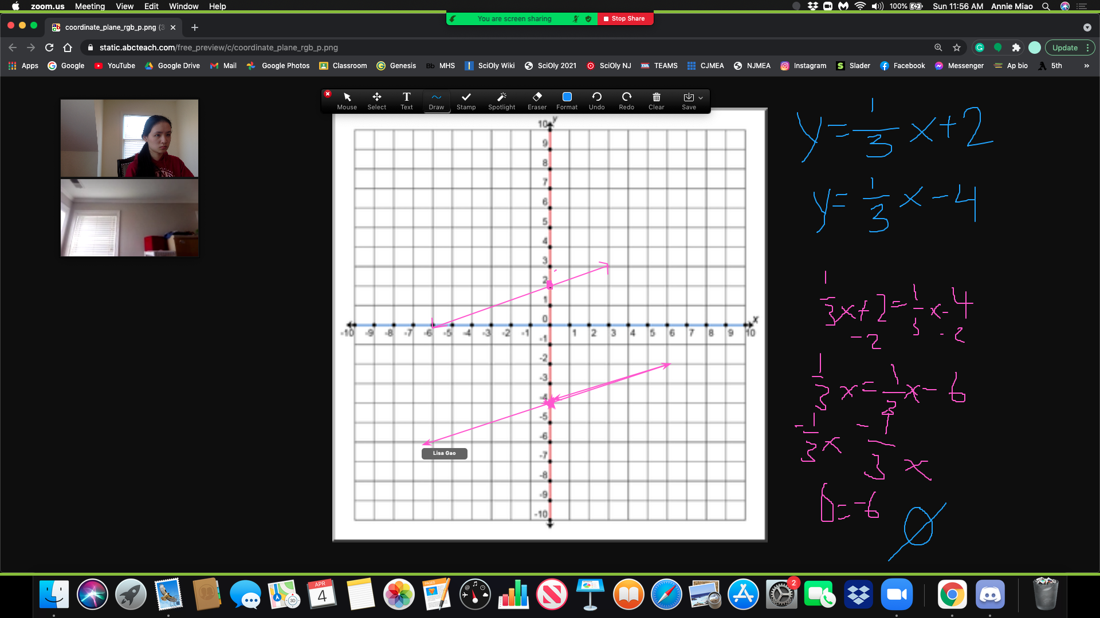
Task: Open the Slader bookmark
Action: coord(853,66)
